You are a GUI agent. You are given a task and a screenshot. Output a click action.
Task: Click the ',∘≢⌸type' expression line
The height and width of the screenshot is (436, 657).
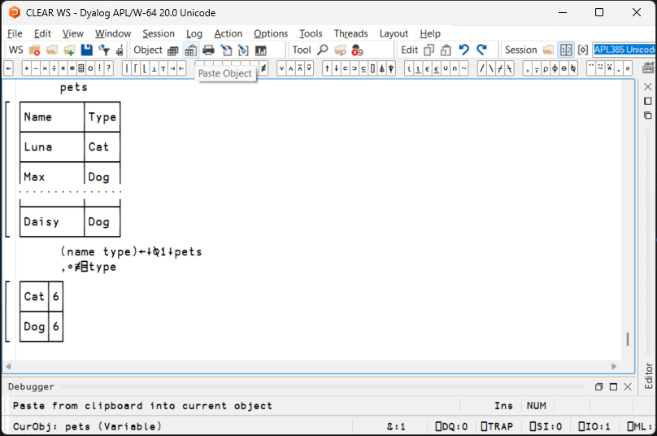pos(89,267)
